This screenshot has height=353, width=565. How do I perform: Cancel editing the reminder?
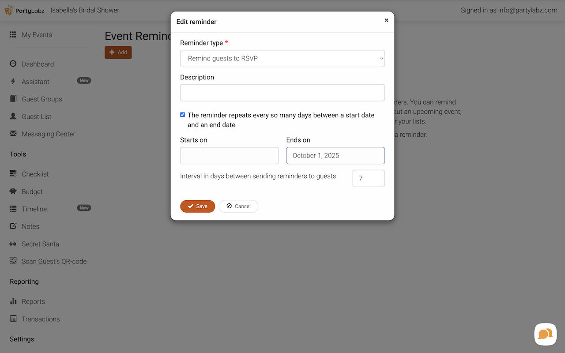(x=238, y=206)
